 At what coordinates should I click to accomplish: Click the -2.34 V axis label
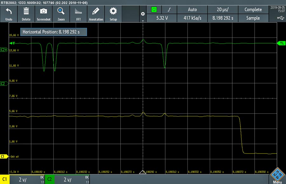[14, 172]
